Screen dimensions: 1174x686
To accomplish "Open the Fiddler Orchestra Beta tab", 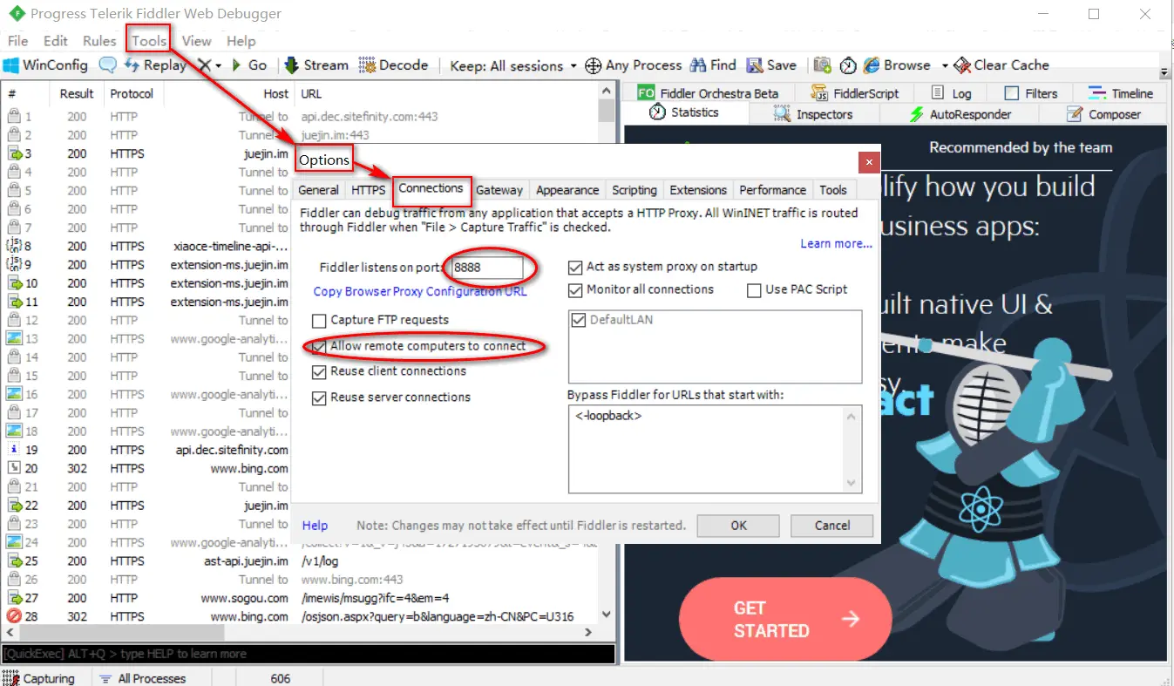I will pos(707,93).
